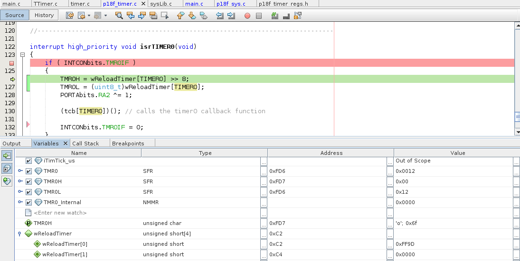Stop macro recording square icon
520x261 pixels.
259,16
